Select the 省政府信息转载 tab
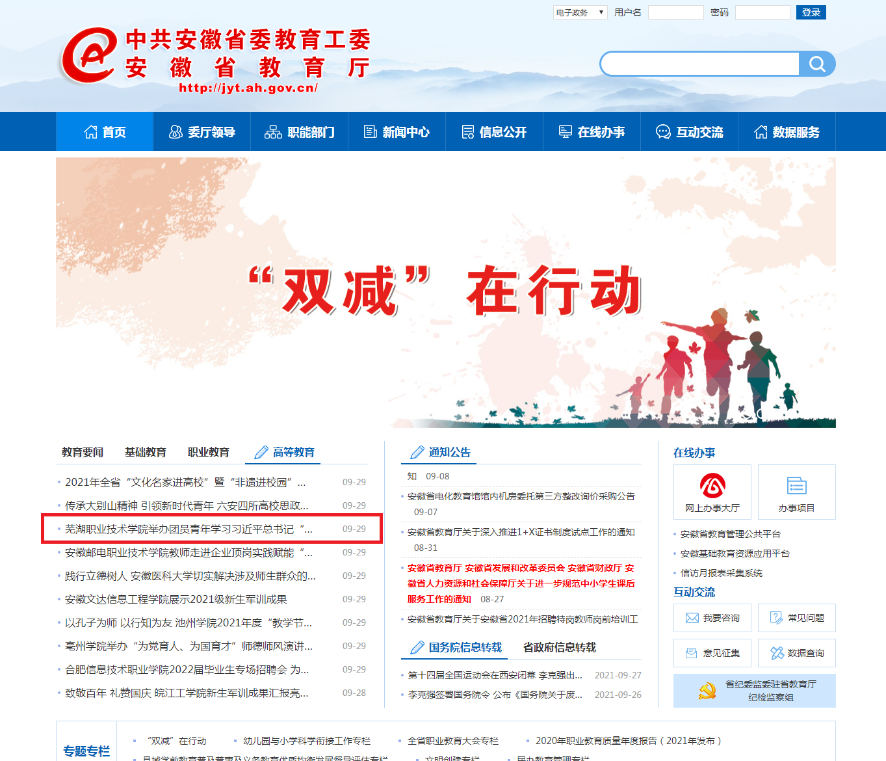 tap(559, 647)
